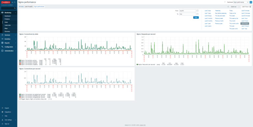The image size is (253, 127).
Task: Enter kiosk mode with the blue fullscreen icon
Action: coord(251,2)
